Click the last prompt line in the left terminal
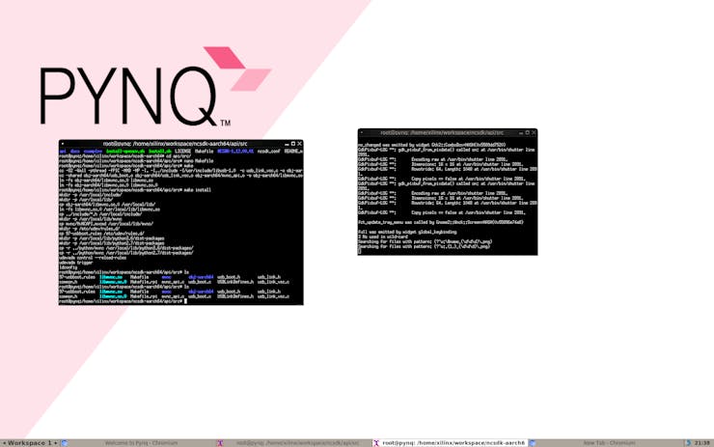This screenshot has height=447, width=714. point(123,301)
